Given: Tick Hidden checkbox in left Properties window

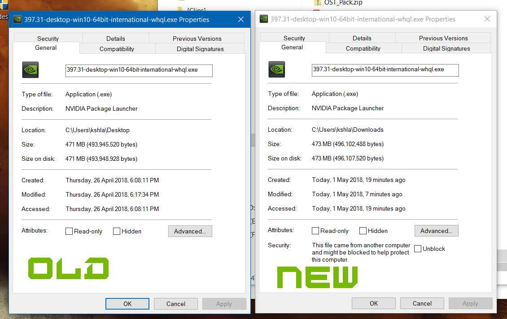Looking at the screenshot, I should pyautogui.click(x=116, y=231).
